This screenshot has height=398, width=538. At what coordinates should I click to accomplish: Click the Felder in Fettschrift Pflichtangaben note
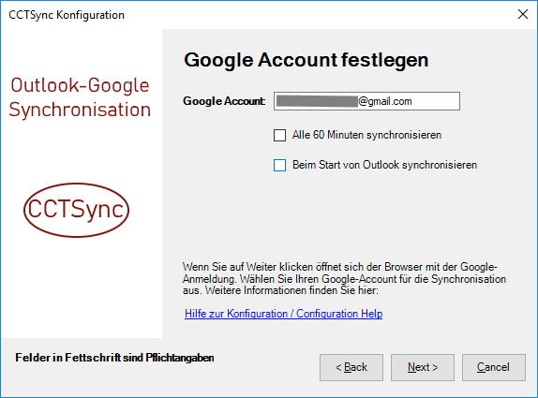(114, 358)
